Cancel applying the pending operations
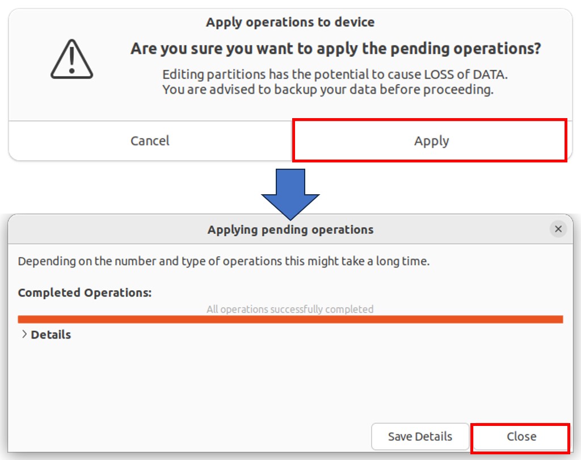This screenshot has height=460, width=581. tap(150, 141)
